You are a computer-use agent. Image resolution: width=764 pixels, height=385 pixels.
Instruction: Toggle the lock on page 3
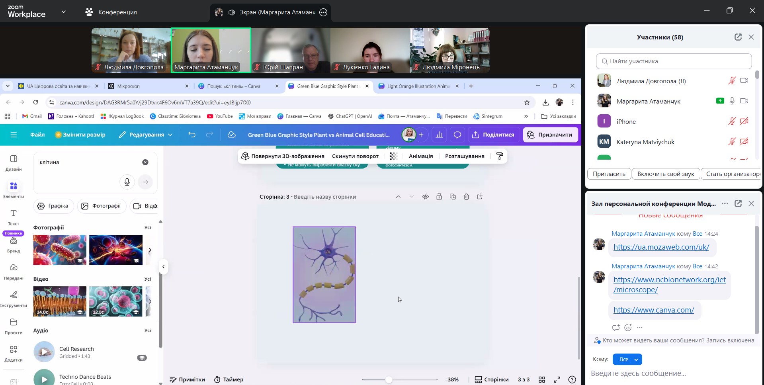(439, 197)
